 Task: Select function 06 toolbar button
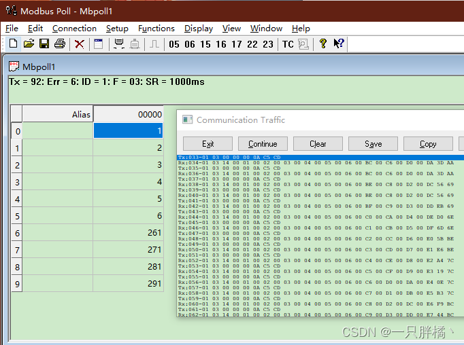pyautogui.click(x=190, y=44)
